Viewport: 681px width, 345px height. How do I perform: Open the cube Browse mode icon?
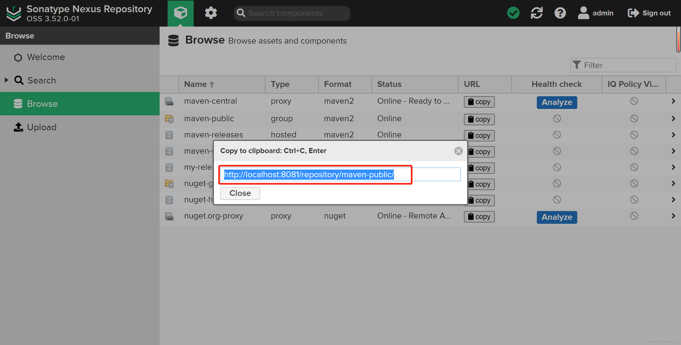click(x=180, y=13)
